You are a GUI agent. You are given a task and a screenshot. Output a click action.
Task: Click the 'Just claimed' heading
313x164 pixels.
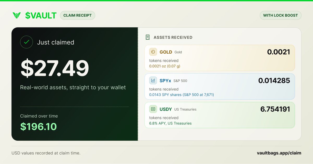coord(56,42)
